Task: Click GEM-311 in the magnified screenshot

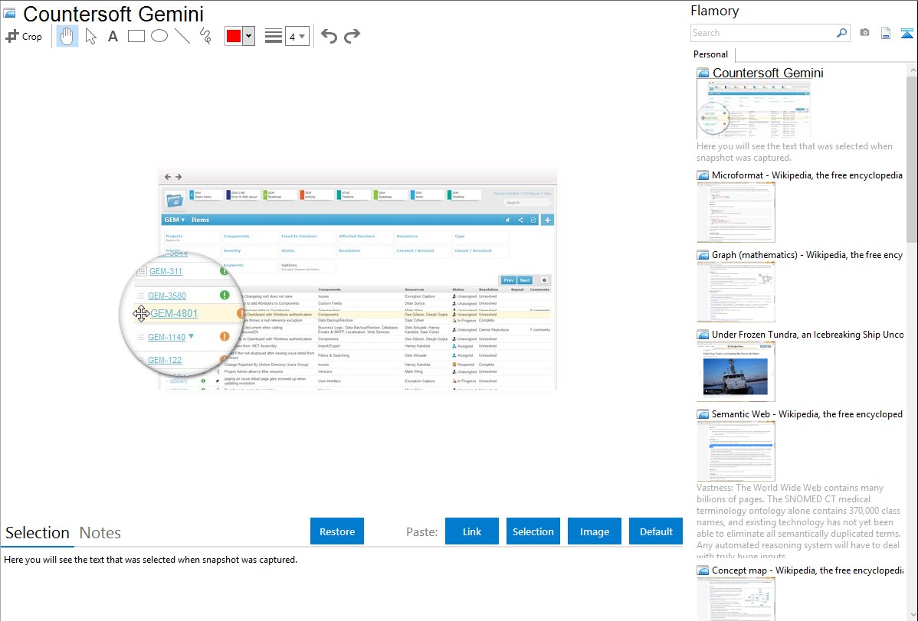Action: click(x=166, y=271)
